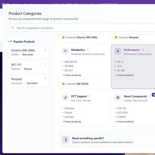Open the Need something specific banner
This screenshot has width=155, height=155.
[x=107, y=140]
